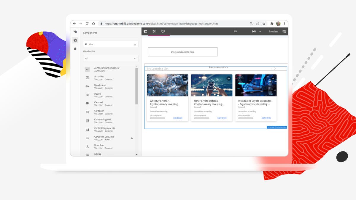Clear the component filter using the X button

[x=135, y=44]
